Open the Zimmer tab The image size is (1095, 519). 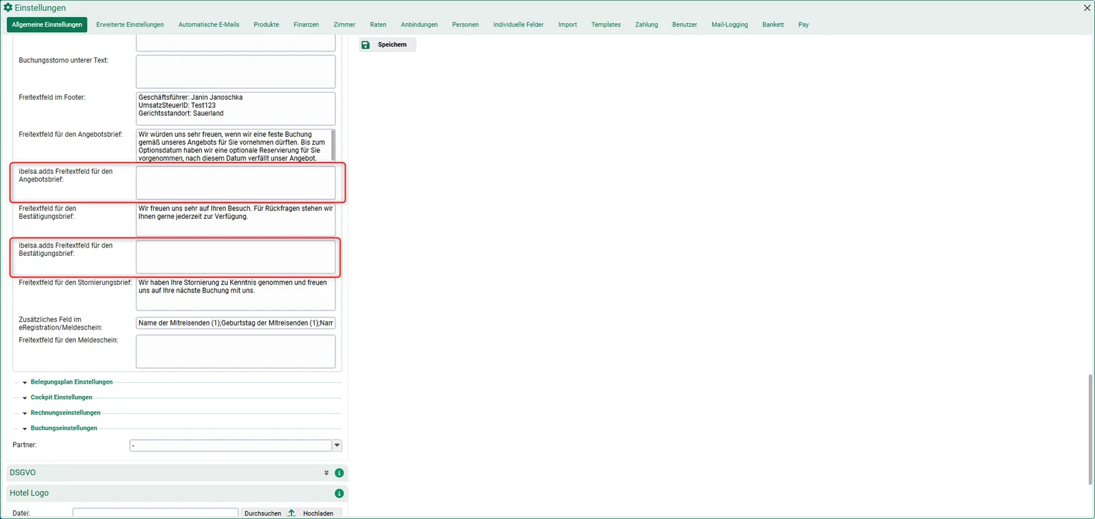344,25
